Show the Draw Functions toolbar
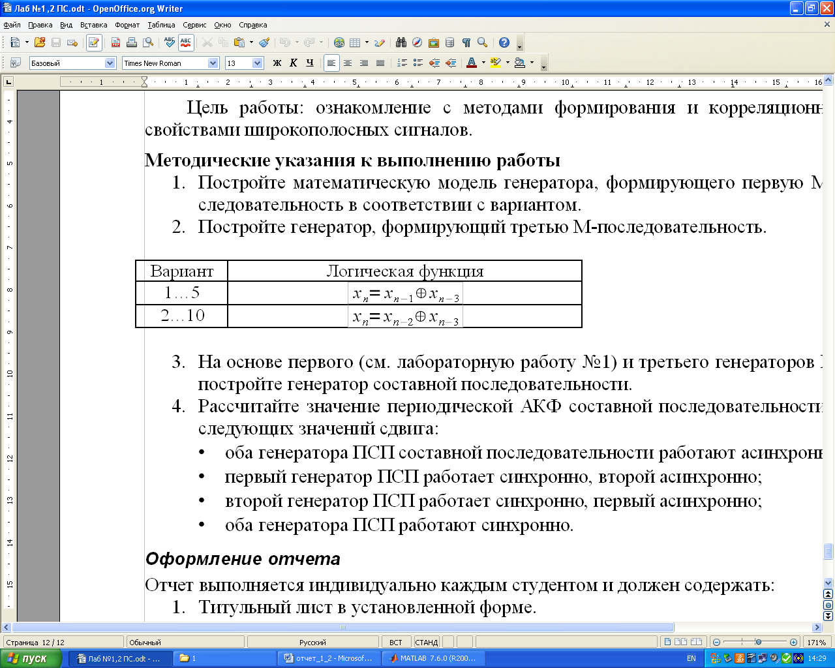 pos(380,42)
